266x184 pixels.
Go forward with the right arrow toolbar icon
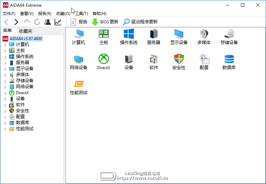[16, 22]
